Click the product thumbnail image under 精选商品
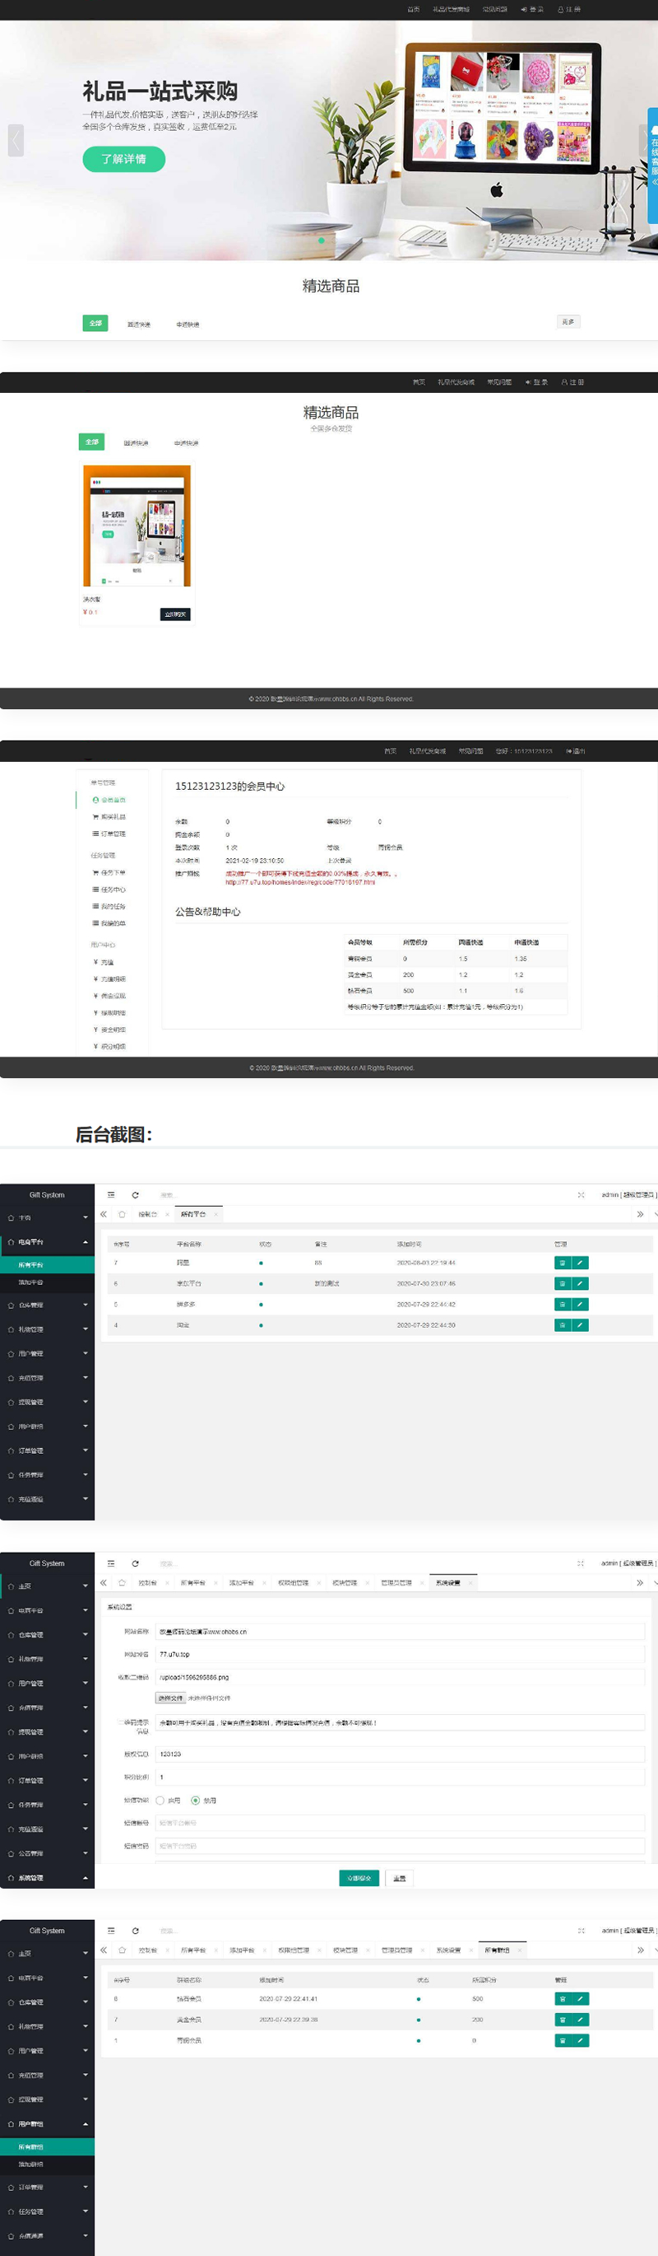Screen dimensions: 658x2256 click(x=137, y=525)
